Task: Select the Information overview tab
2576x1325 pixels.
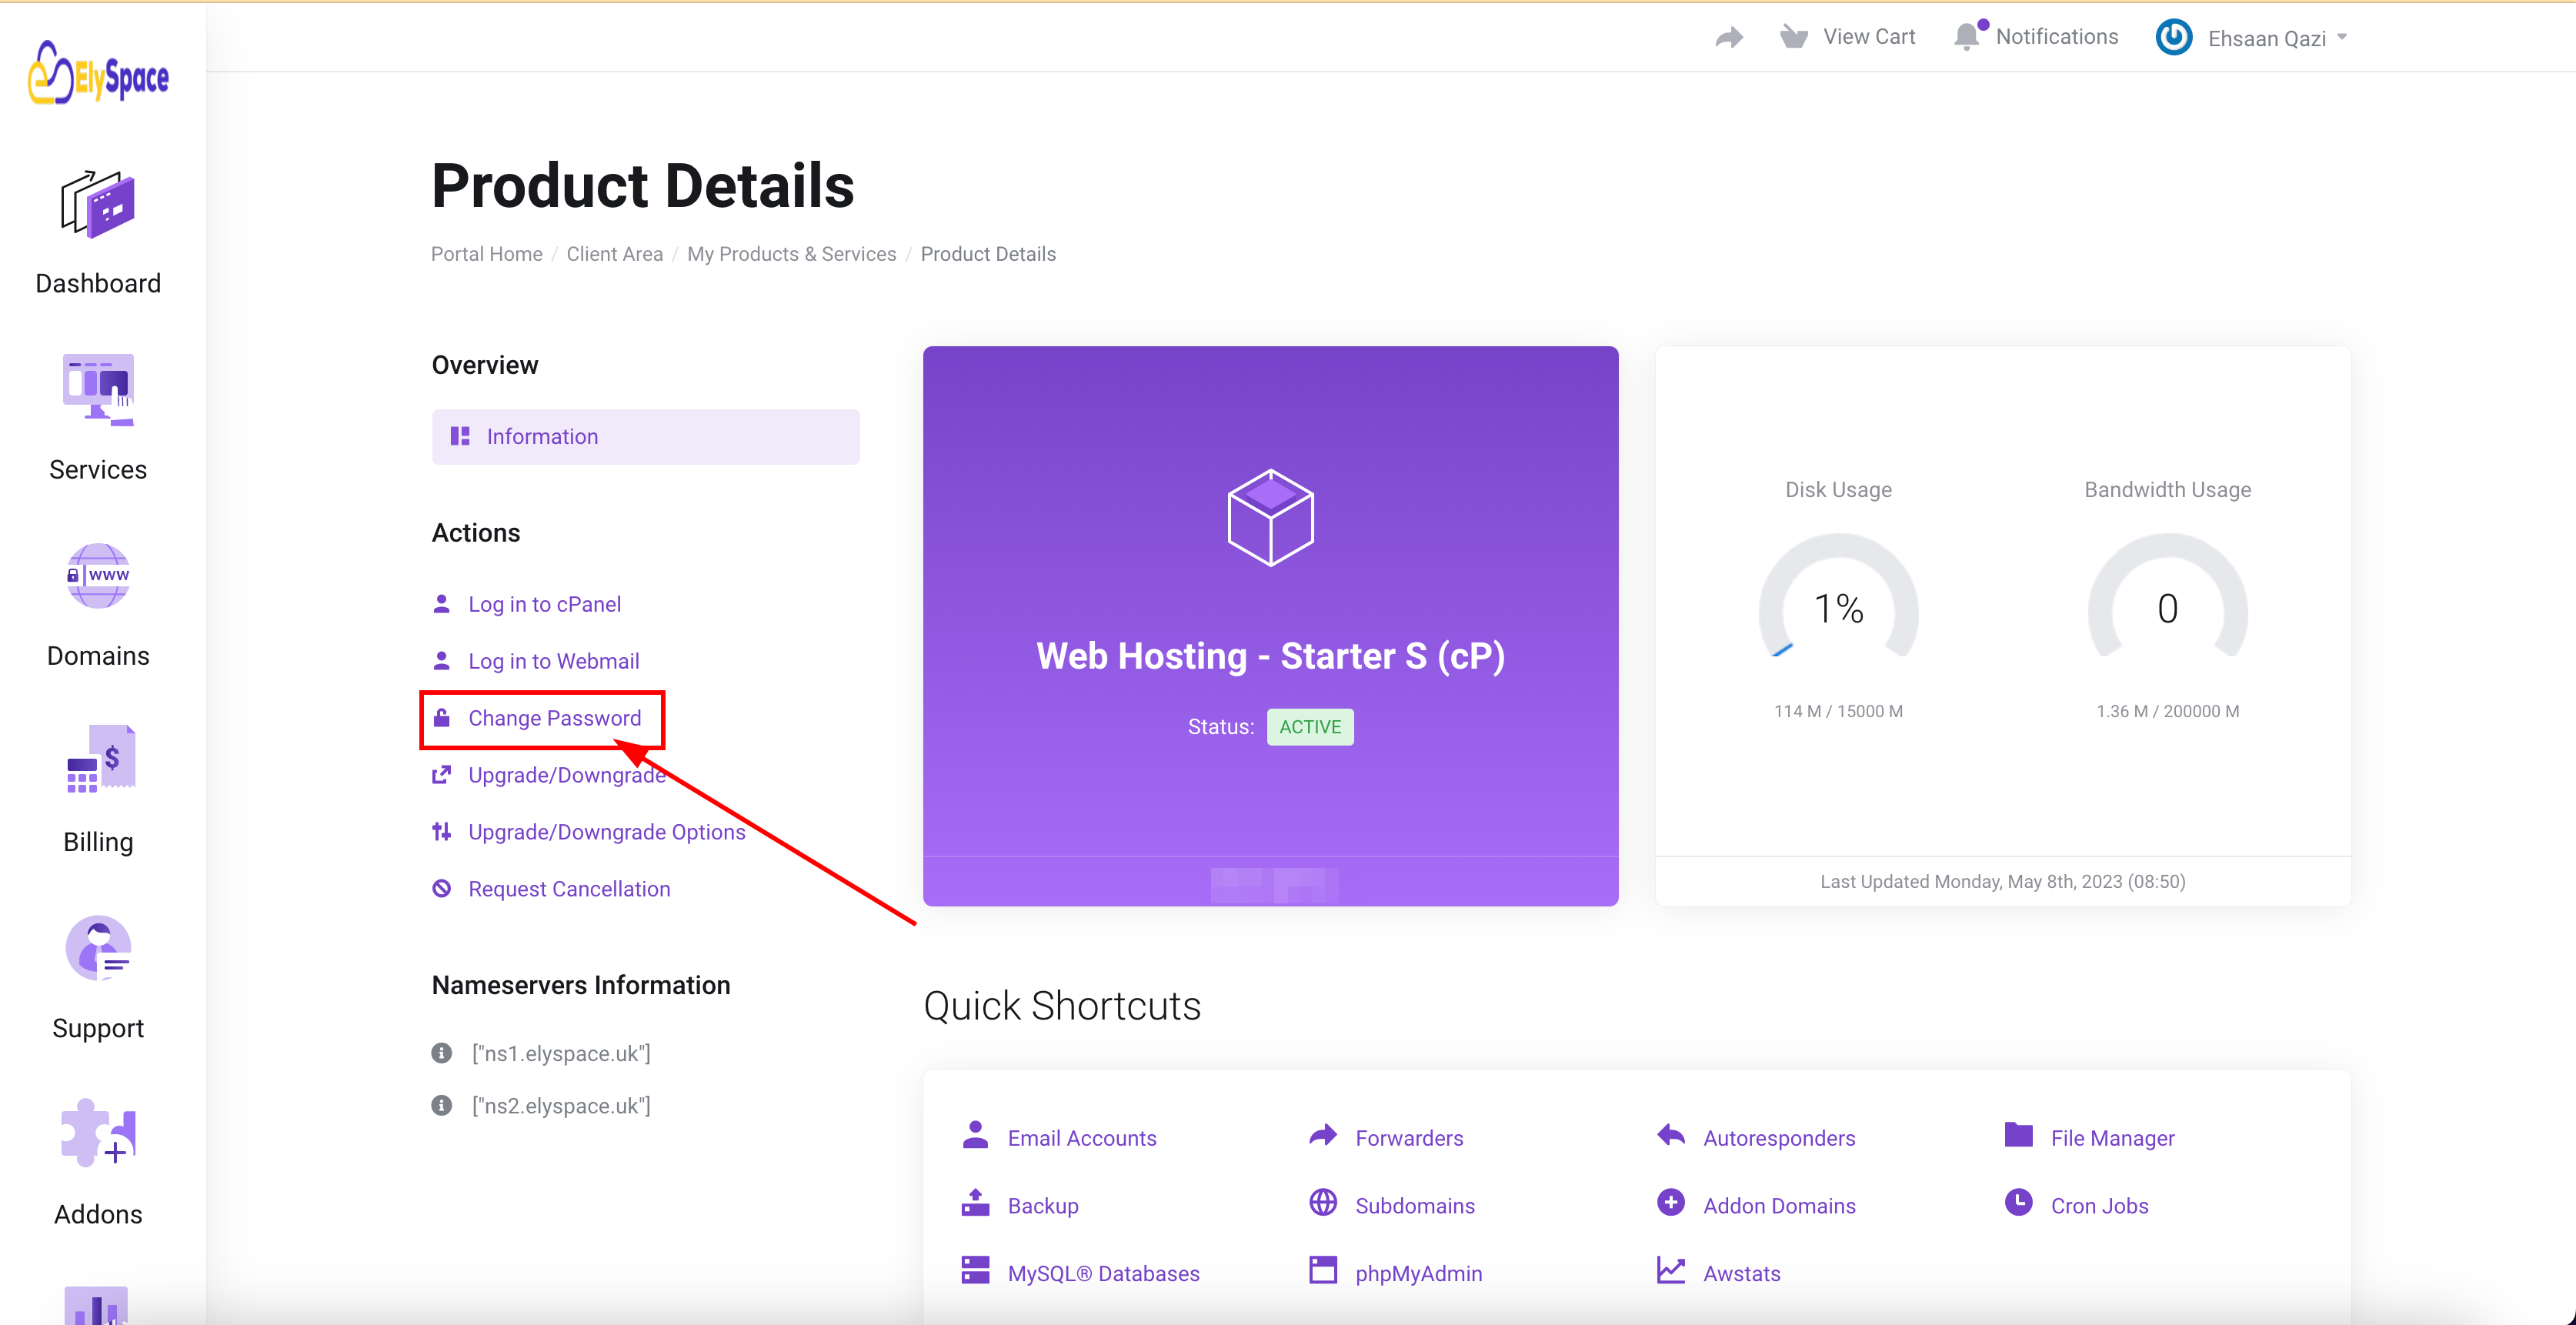Action: click(x=645, y=436)
